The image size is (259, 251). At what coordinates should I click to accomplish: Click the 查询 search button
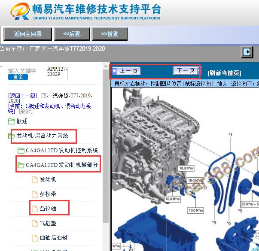point(18,77)
